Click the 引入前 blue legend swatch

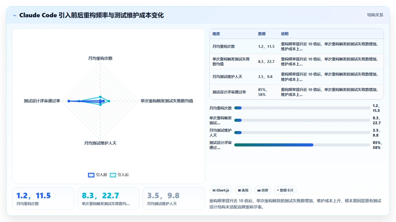tap(91, 175)
